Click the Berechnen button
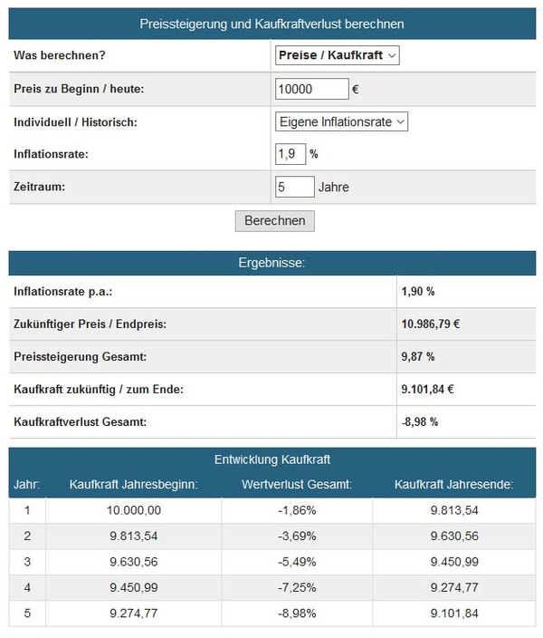Screen dimensions: 543x638 tap(275, 221)
